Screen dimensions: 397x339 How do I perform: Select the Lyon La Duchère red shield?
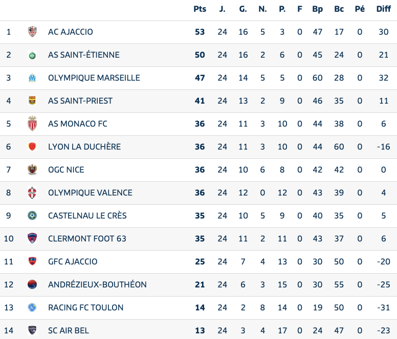32,147
